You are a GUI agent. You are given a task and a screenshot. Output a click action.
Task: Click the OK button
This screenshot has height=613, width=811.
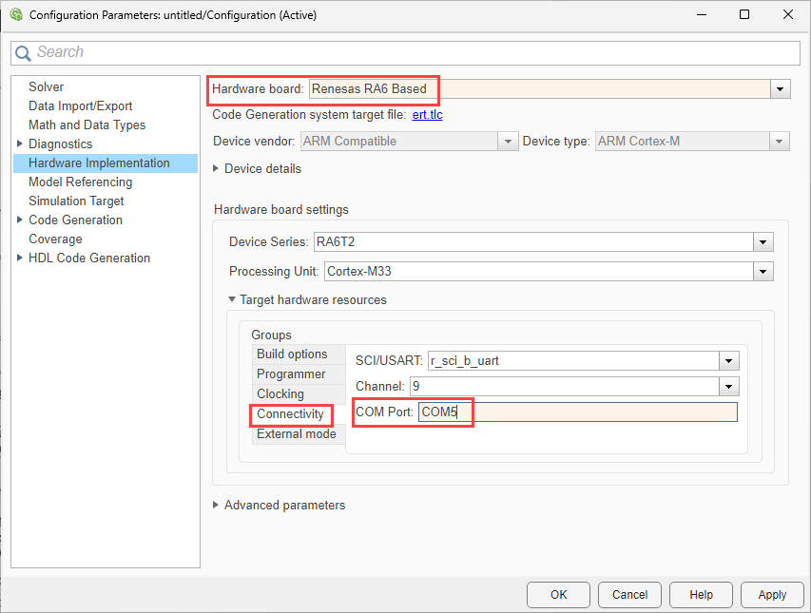point(558,595)
